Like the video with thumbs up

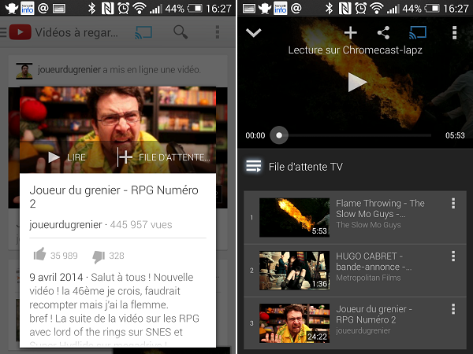point(40,254)
